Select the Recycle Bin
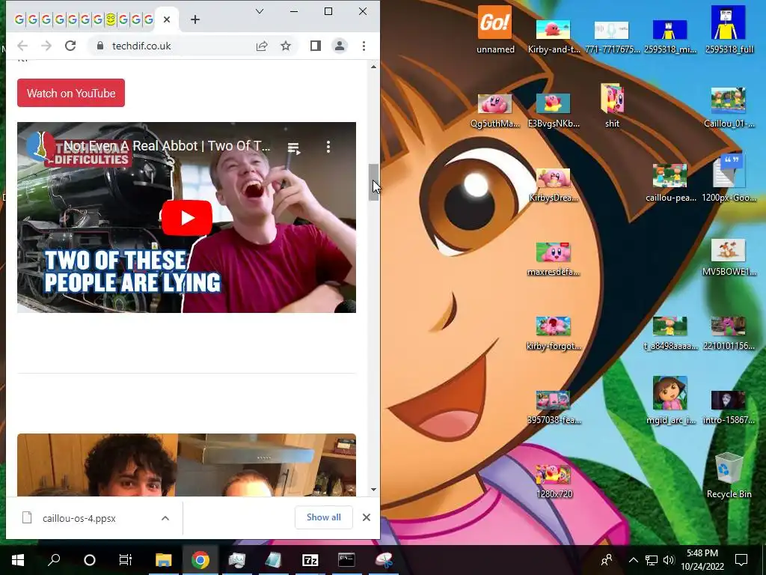 pos(729,475)
